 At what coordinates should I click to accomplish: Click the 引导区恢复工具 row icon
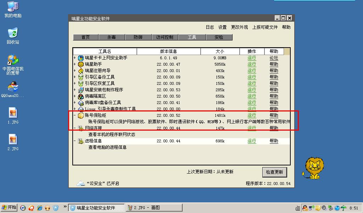[80, 83]
